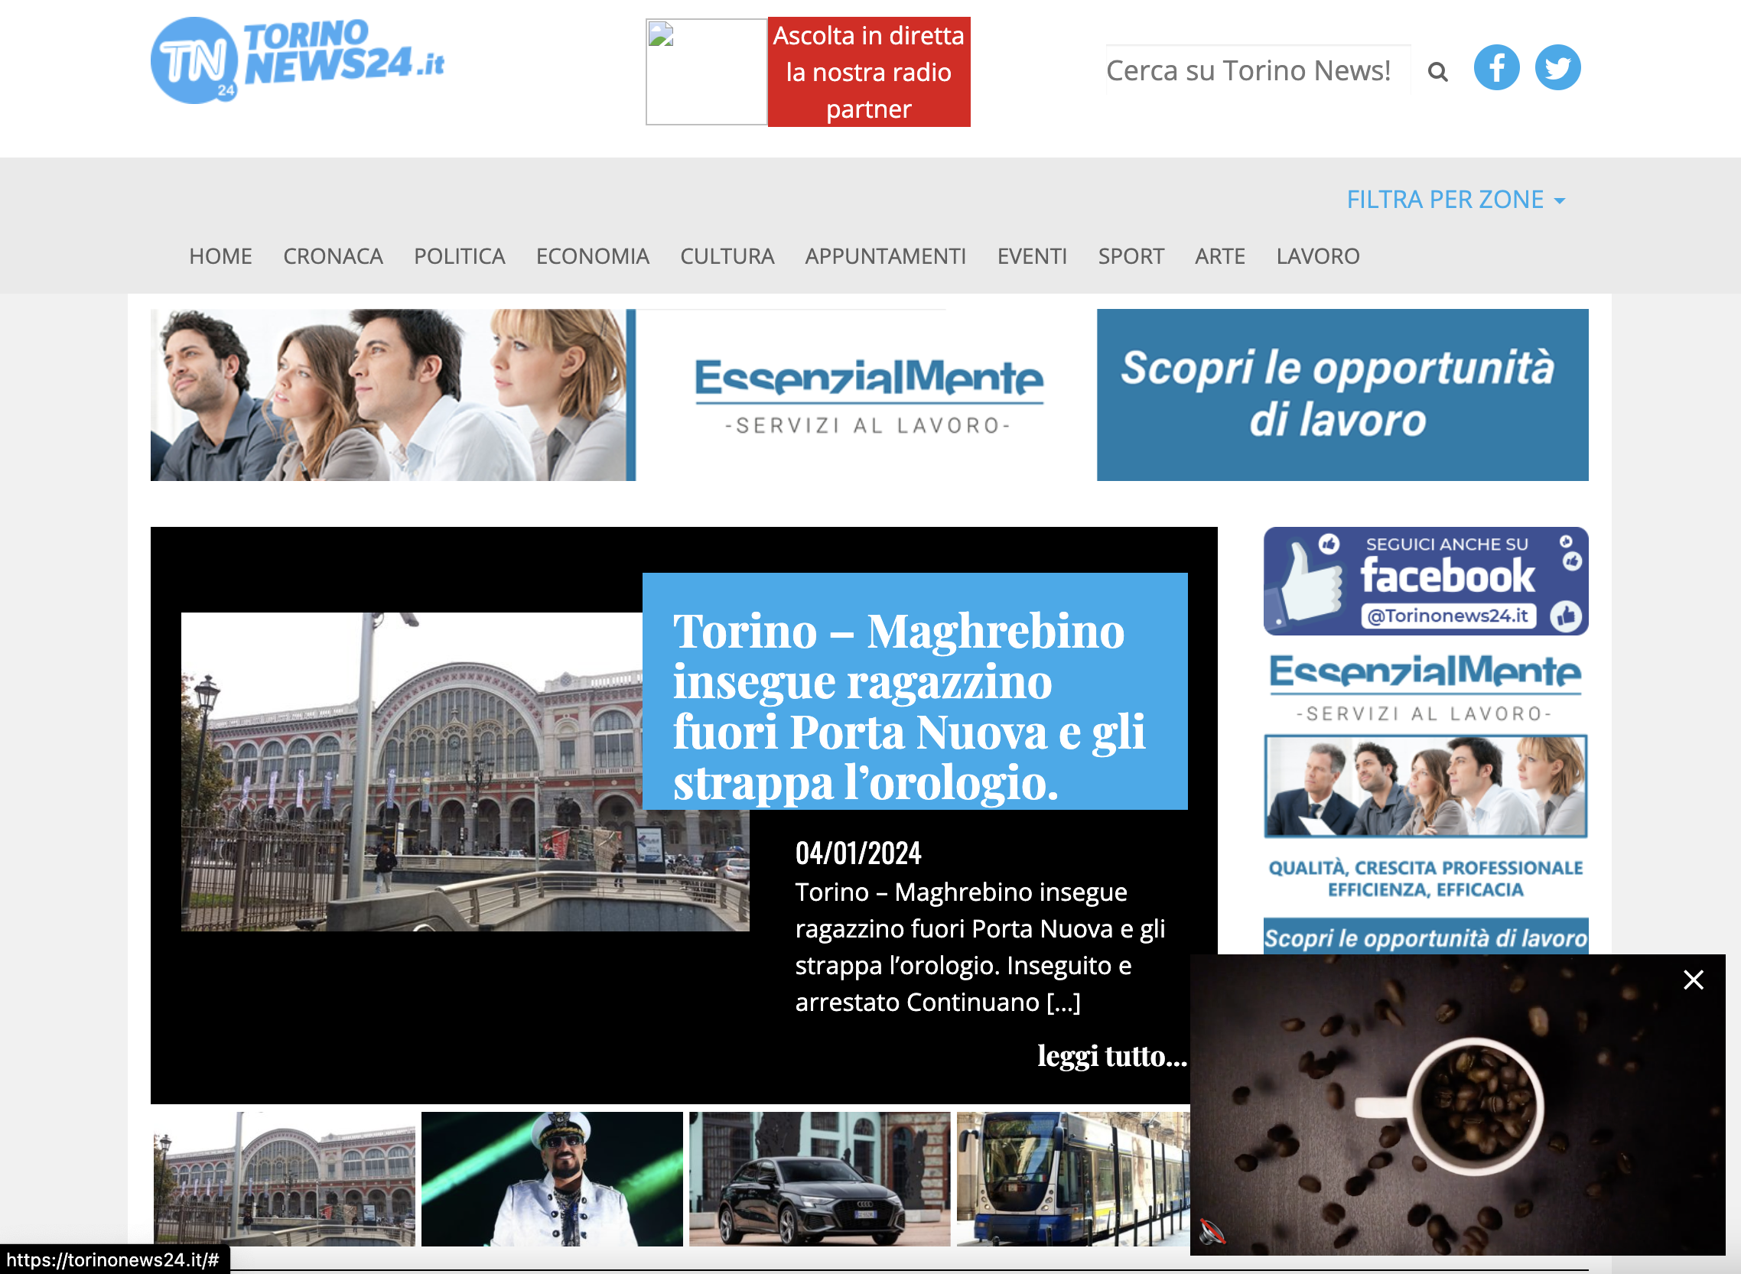The width and height of the screenshot is (1741, 1274).
Task: Open the Lavoro menu item
Action: click(x=1316, y=256)
